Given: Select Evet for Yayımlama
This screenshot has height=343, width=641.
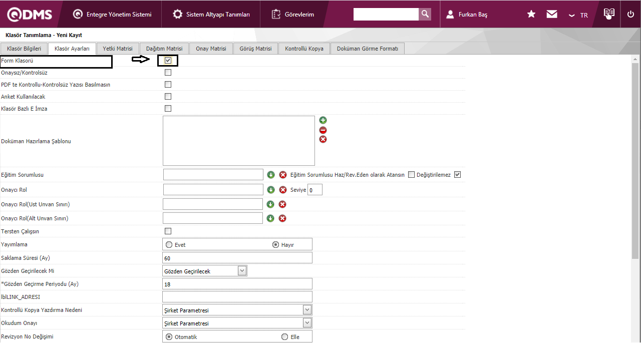Looking at the screenshot, I should click(169, 245).
